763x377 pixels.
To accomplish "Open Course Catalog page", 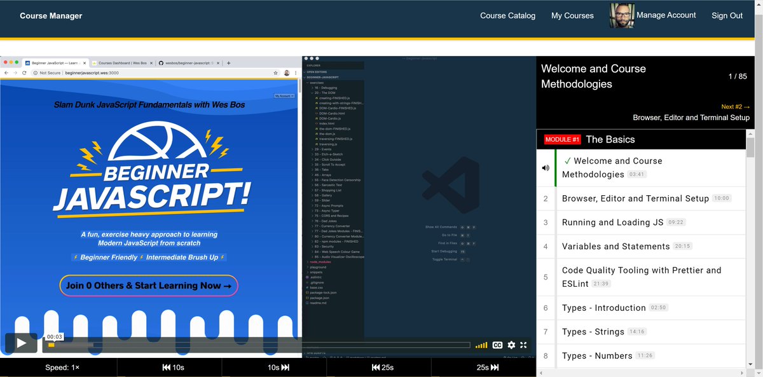I will (507, 16).
